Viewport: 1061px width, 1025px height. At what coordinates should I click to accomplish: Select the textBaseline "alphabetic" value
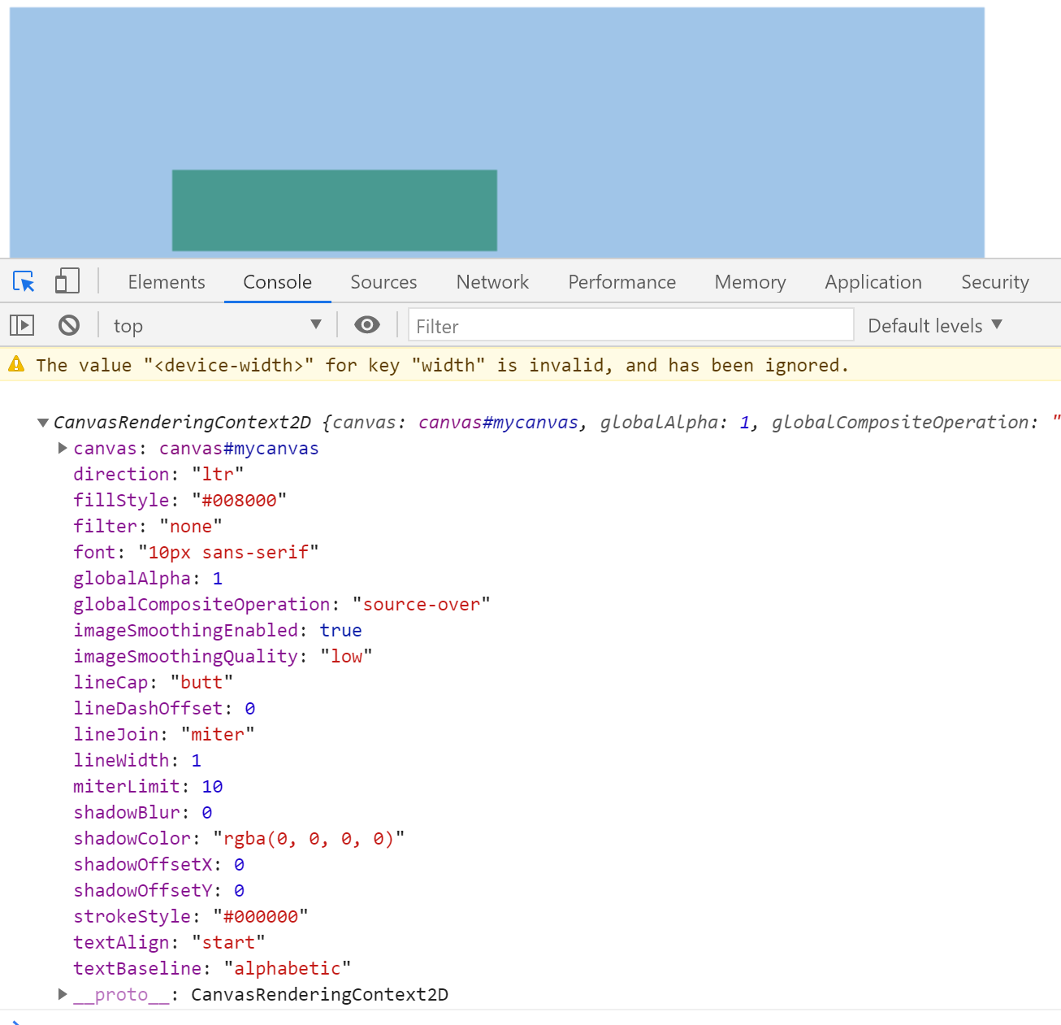[288, 968]
